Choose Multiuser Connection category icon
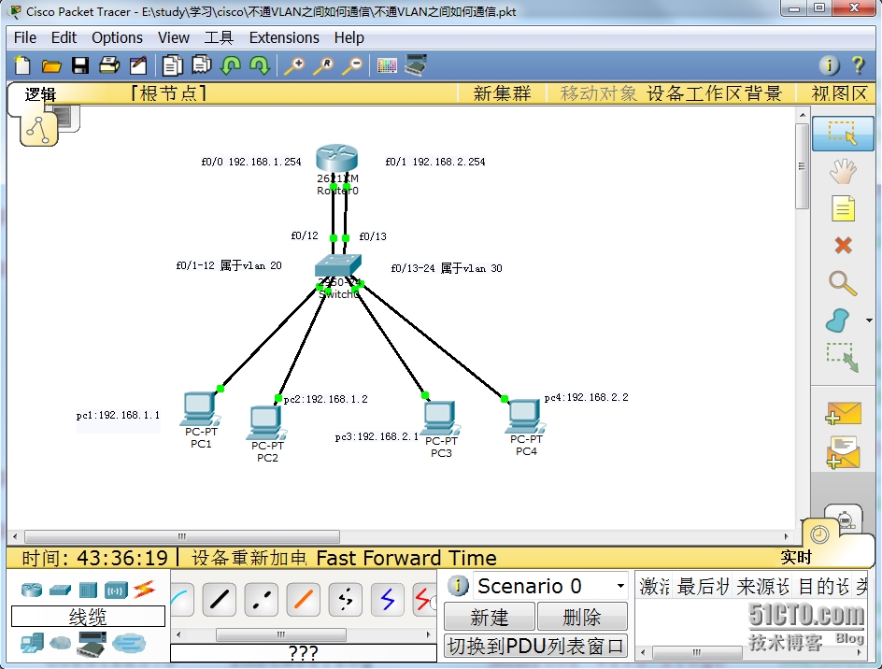Viewport: 882px width, 669px height. tap(129, 643)
